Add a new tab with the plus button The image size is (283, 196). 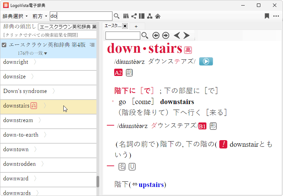click(136, 26)
